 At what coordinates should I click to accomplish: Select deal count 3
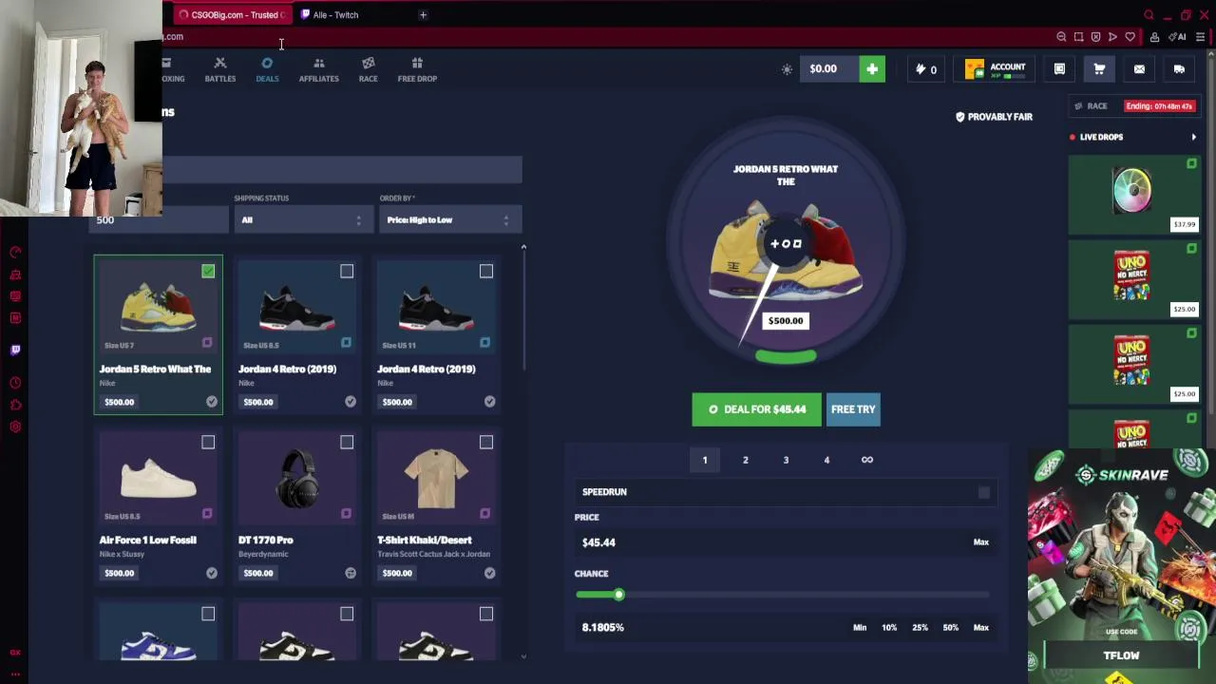point(786,460)
